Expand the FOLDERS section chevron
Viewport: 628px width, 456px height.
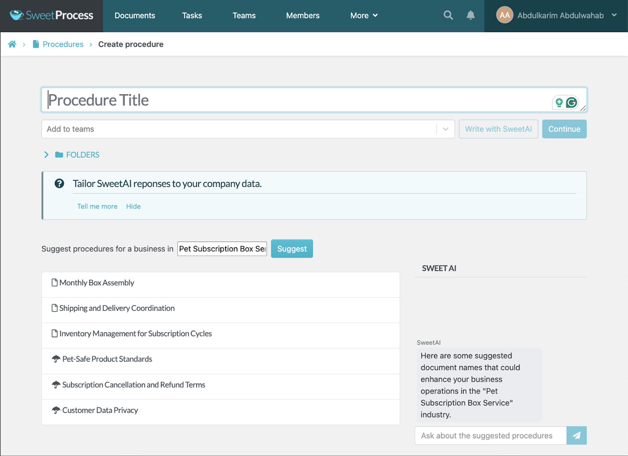pyautogui.click(x=46, y=155)
